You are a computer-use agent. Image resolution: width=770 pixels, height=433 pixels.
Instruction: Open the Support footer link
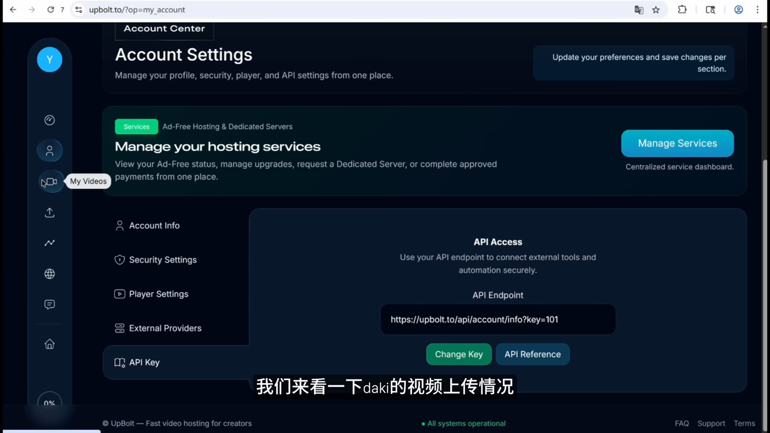pos(711,423)
